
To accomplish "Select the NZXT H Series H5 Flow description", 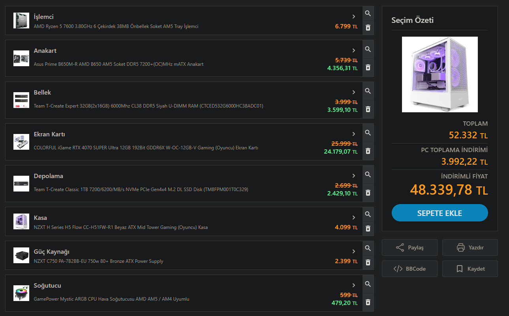I will (x=121, y=227).
